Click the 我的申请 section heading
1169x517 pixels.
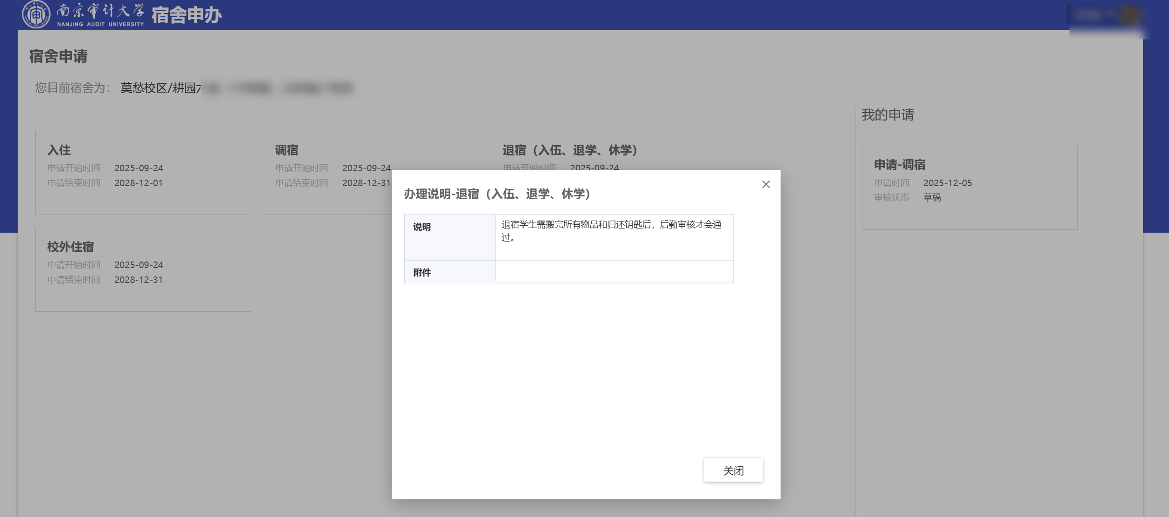(887, 115)
